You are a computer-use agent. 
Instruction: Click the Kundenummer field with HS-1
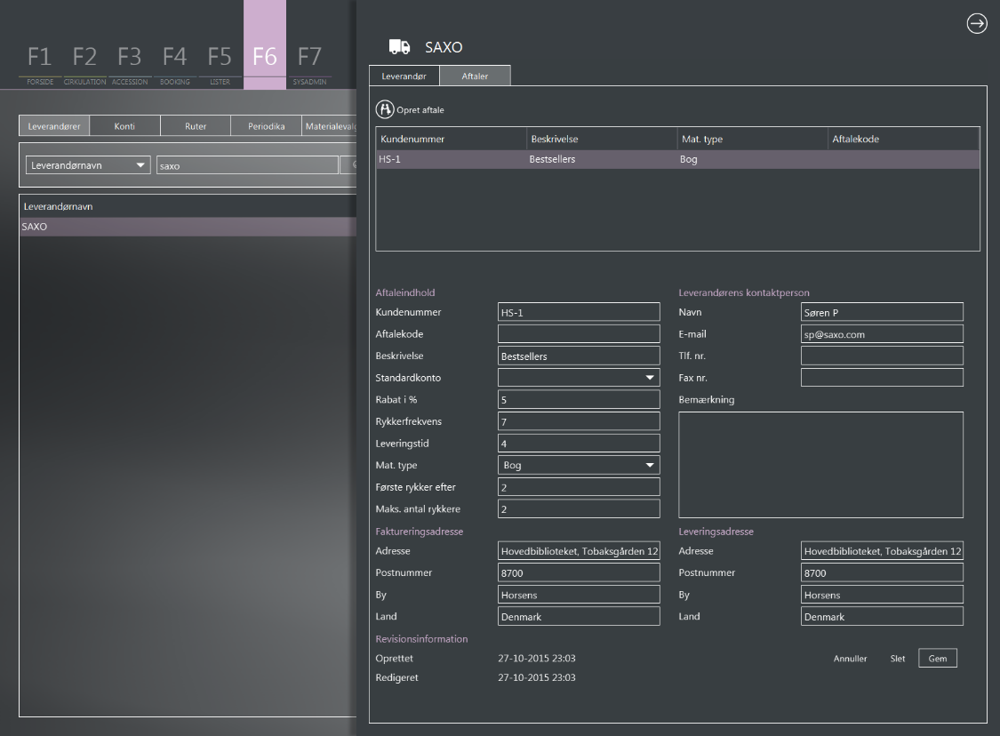click(579, 312)
